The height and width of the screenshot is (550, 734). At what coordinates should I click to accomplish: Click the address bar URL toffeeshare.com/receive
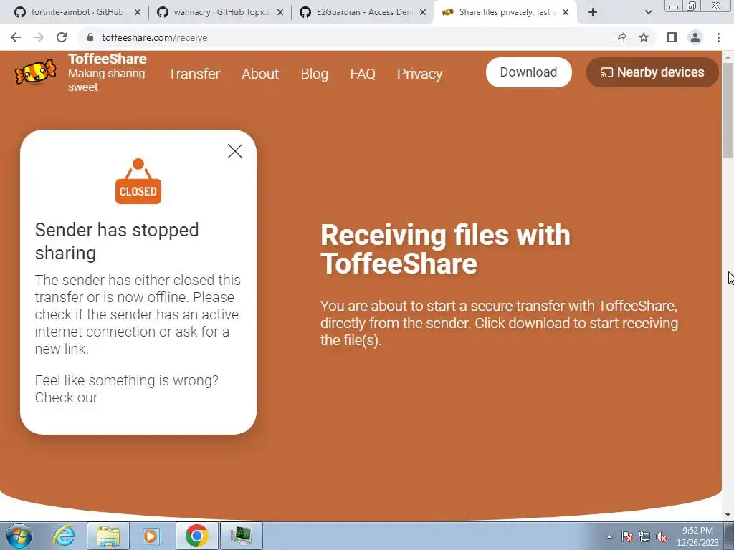tap(155, 37)
